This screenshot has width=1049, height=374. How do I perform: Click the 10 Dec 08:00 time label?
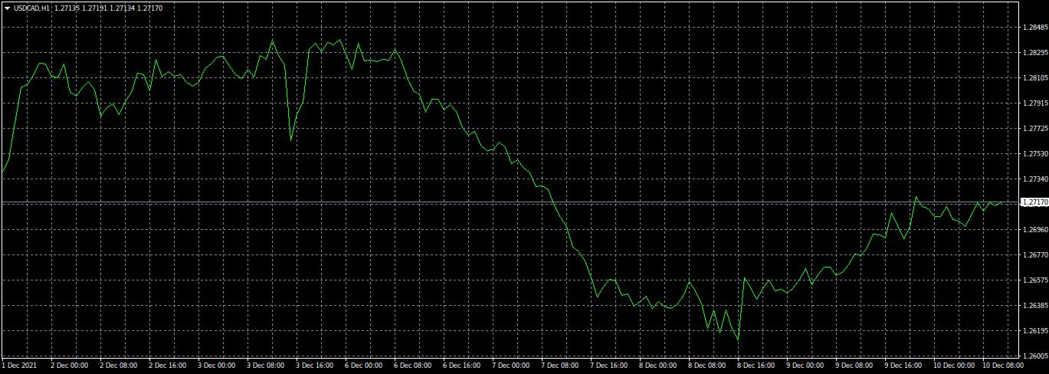click(x=1002, y=366)
